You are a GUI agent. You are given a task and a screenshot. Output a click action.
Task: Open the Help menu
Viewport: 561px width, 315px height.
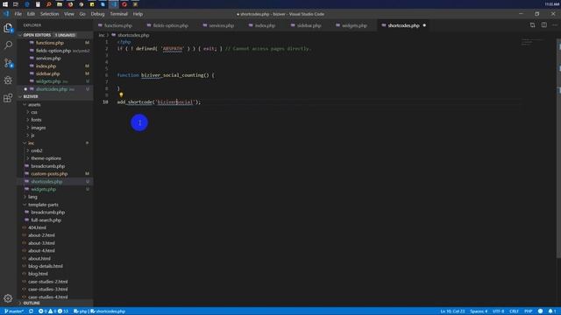[138, 14]
